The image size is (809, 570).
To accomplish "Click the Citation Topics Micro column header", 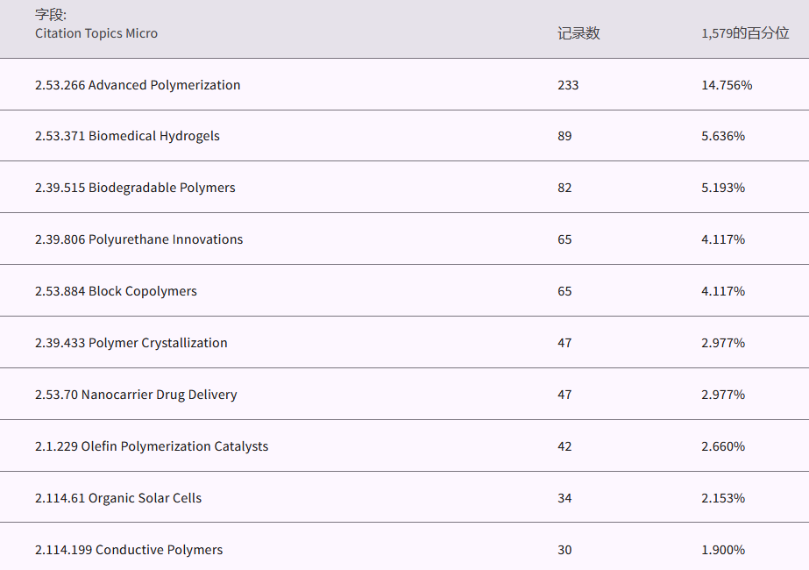I will (x=96, y=33).
